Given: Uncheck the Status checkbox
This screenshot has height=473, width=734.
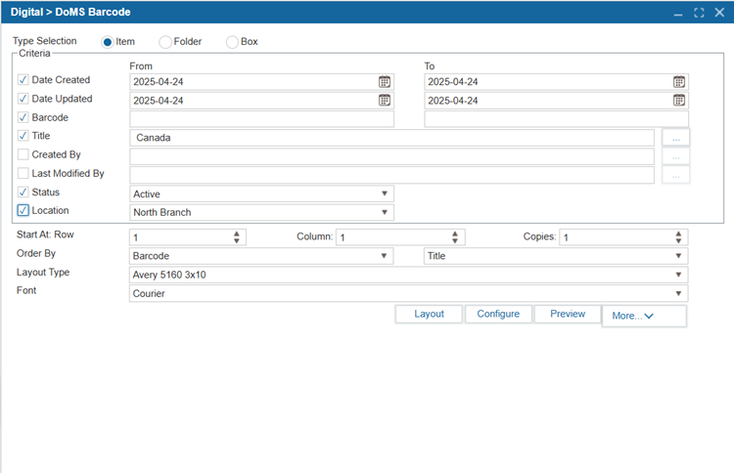Looking at the screenshot, I should point(23,193).
